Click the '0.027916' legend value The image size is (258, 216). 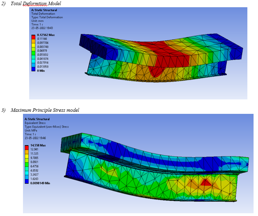pyautogui.click(x=43, y=63)
